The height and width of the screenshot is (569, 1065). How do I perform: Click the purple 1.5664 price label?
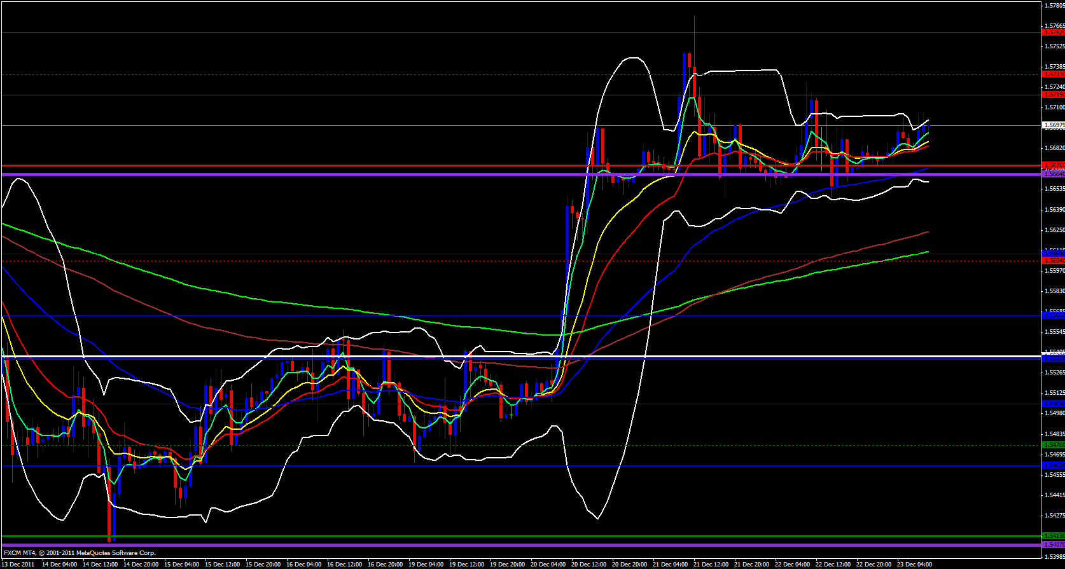click(x=1053, y=174)
